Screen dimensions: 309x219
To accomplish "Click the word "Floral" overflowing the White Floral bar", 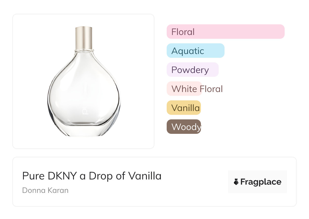I will click(211, 89).
